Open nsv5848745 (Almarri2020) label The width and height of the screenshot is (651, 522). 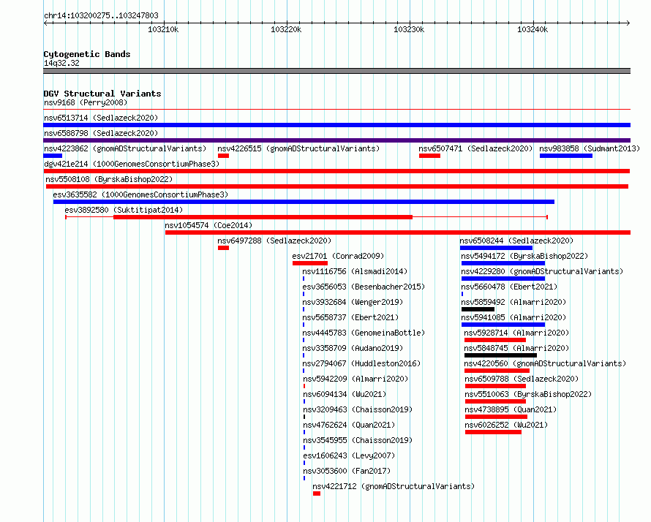click(516, 348)
